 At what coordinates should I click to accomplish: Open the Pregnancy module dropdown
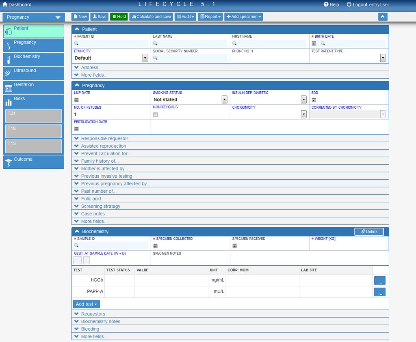[34, 17]
